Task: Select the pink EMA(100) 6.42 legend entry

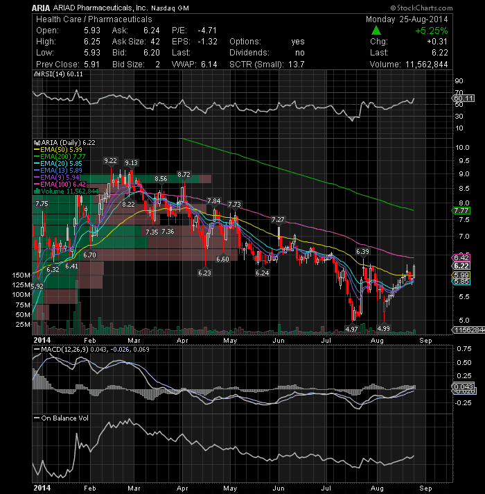Action: click(x=60, y=185)
